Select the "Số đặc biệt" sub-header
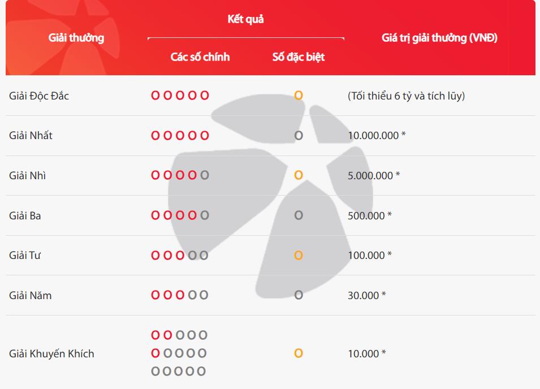 pyautogui.click(x=299, y=57)
